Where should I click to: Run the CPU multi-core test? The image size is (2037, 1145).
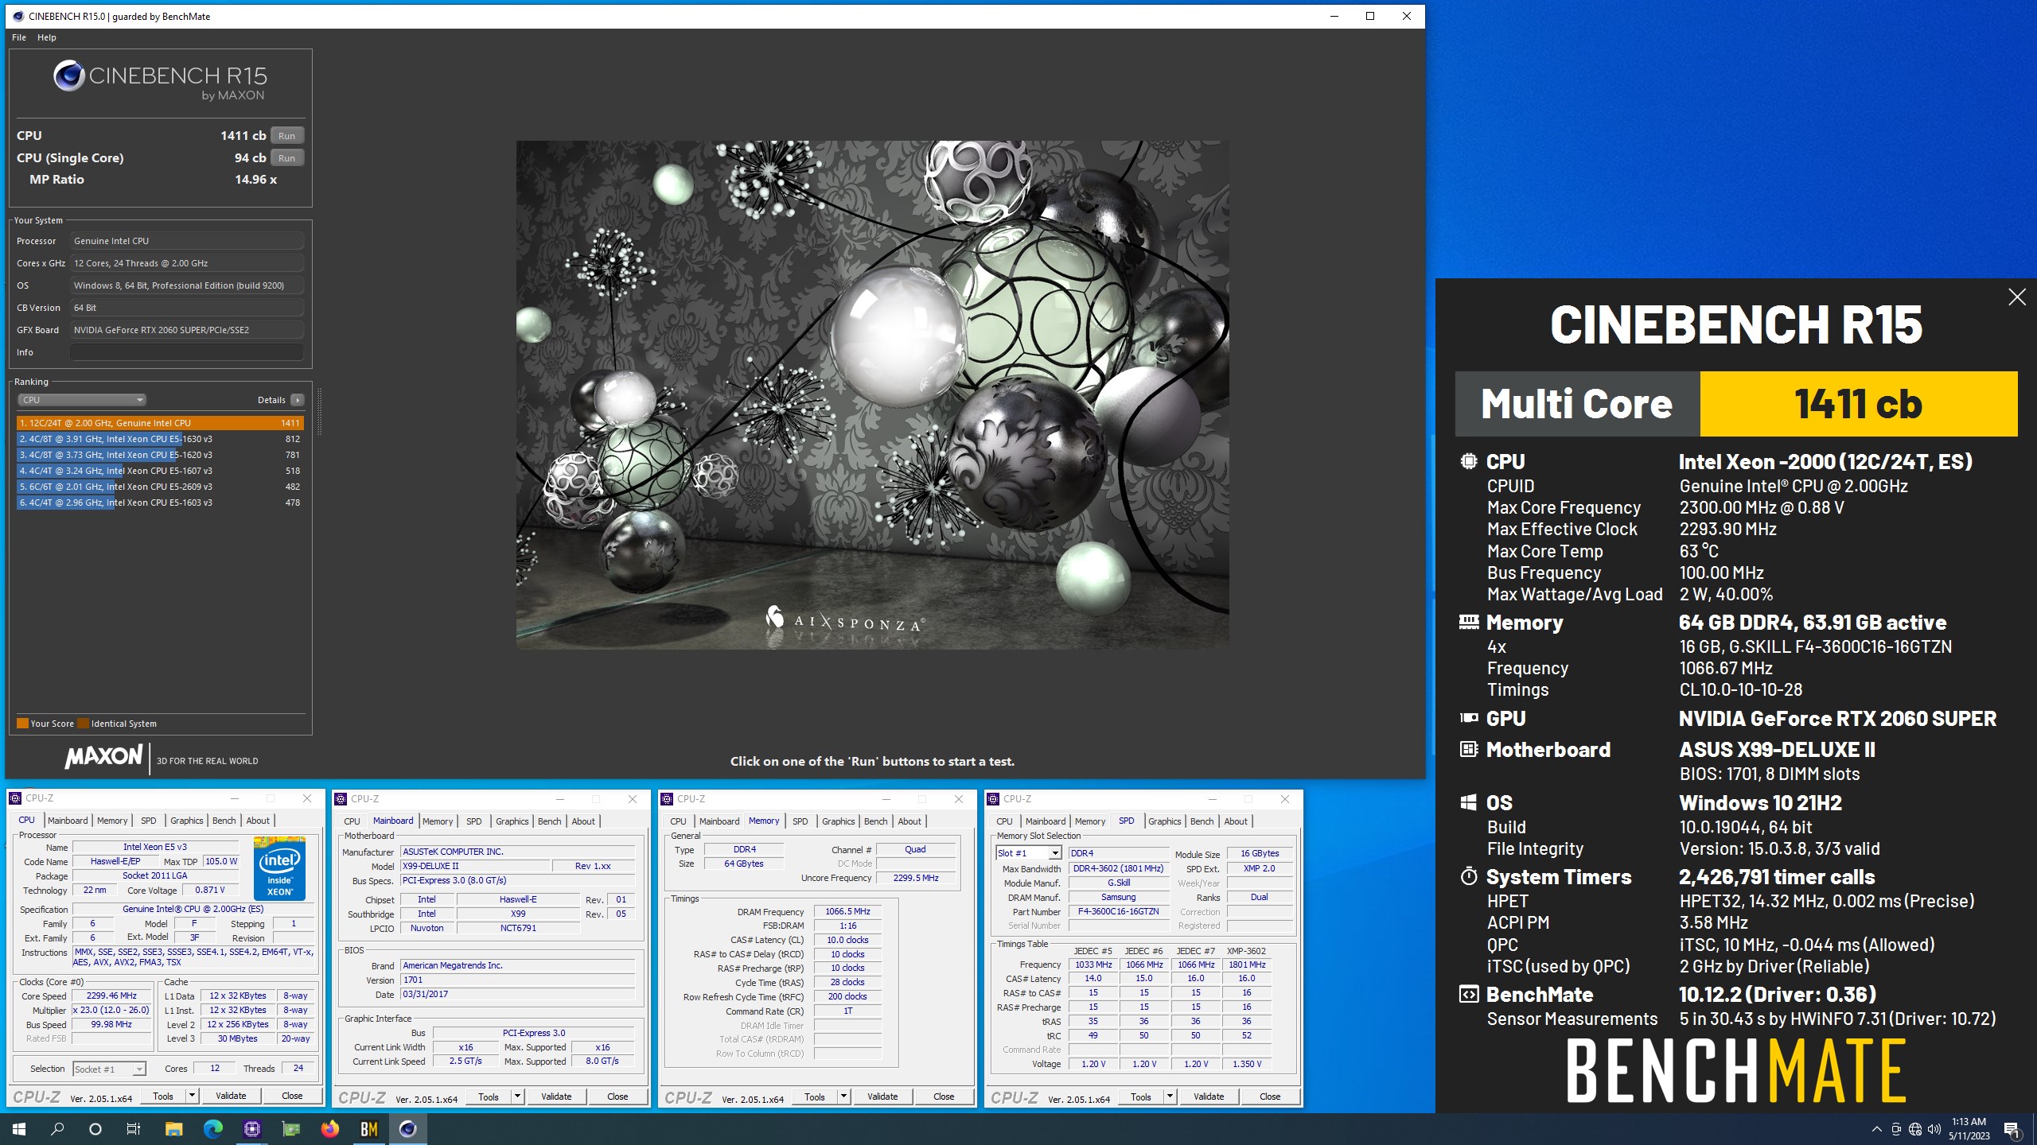[287, 136]
